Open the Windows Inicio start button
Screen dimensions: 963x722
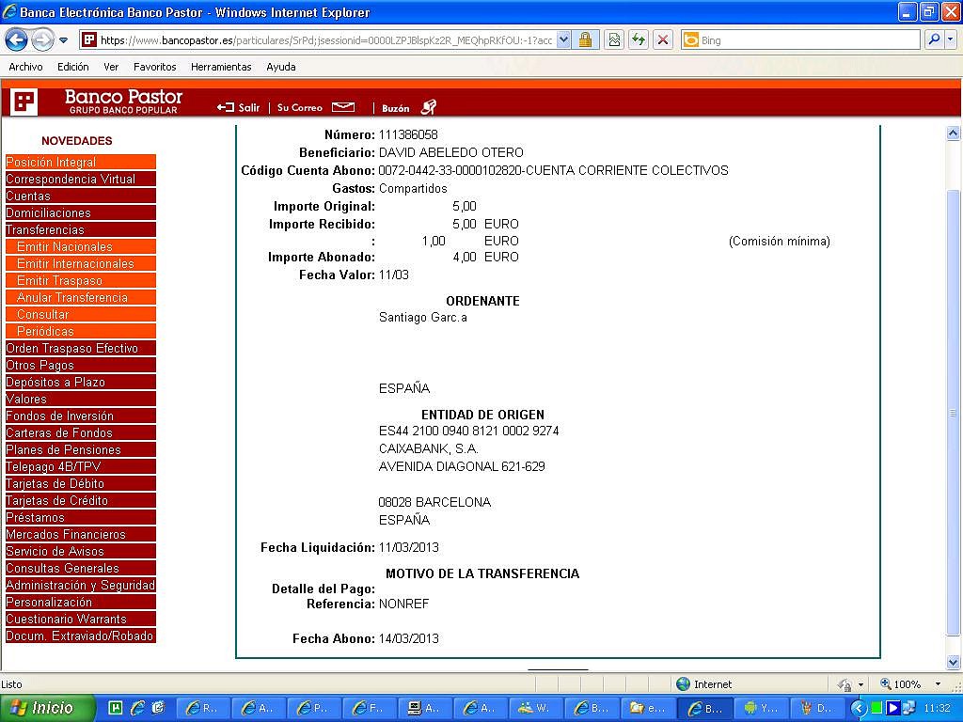coord(47,708)
